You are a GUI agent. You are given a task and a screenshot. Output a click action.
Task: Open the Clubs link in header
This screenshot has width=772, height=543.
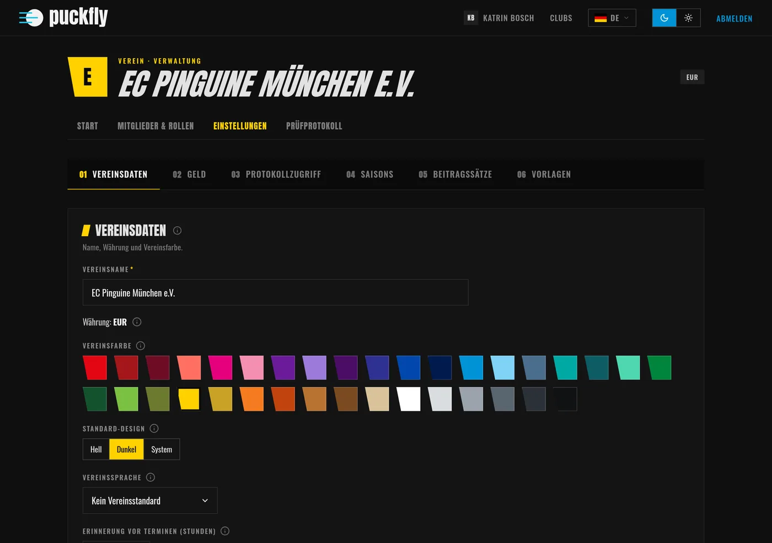pyautogui.click(x=561, y=18)
